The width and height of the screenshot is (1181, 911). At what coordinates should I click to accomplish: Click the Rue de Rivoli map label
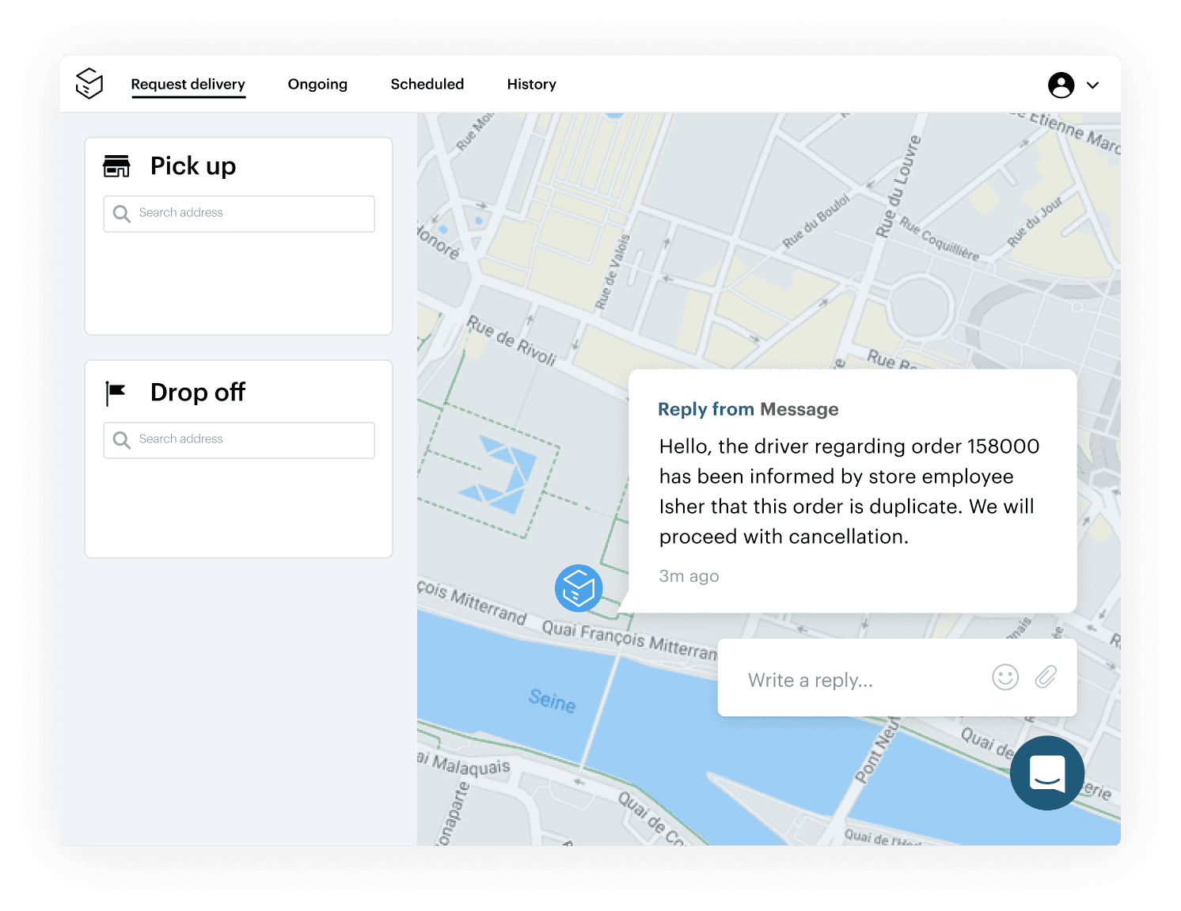[x=512, y=340]
